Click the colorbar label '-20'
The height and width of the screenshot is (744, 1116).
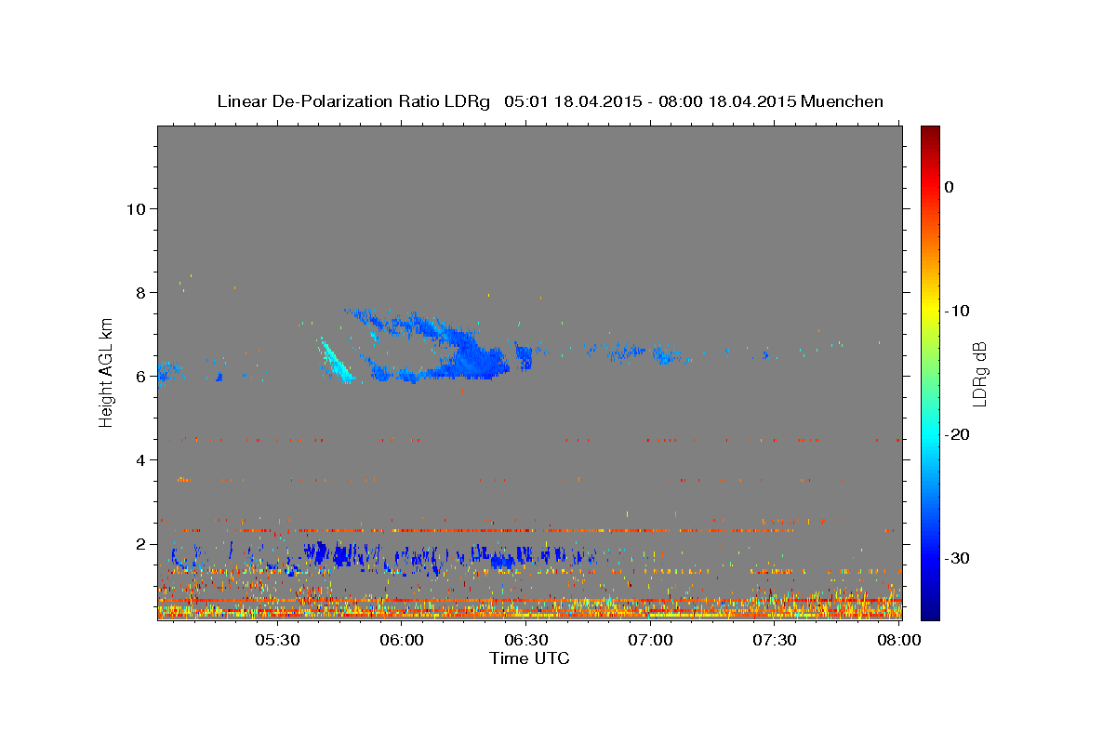click(958, 434)
